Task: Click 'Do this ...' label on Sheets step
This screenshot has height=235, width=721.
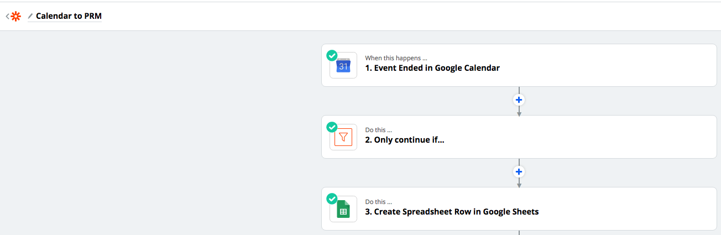Action: (379, 202)
